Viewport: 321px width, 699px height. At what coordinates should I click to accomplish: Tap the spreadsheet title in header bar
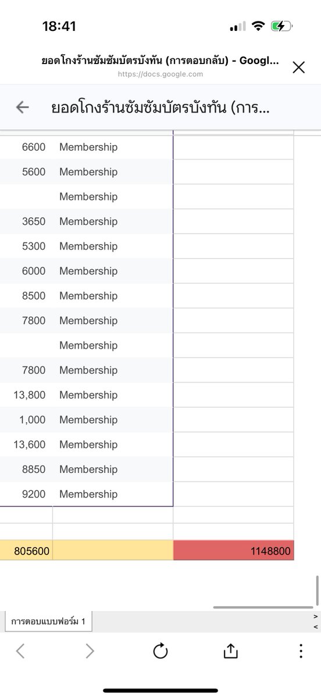160,107
